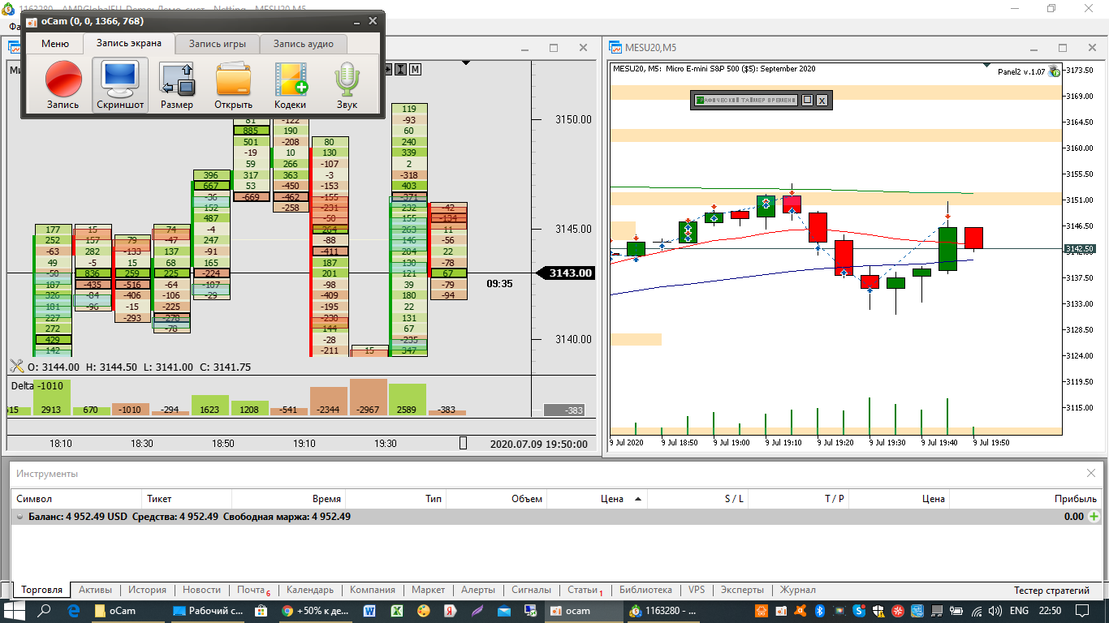Open the Меню tab in oCam
This screenshot has width=1109, height=623.
(55, 44)
